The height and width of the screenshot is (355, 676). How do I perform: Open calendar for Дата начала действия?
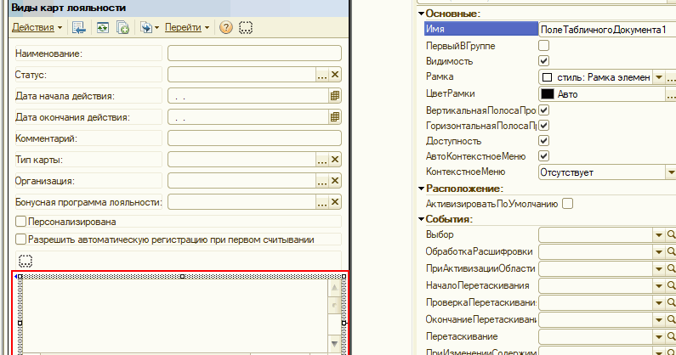pyautogui.click(x=335, y=96)
